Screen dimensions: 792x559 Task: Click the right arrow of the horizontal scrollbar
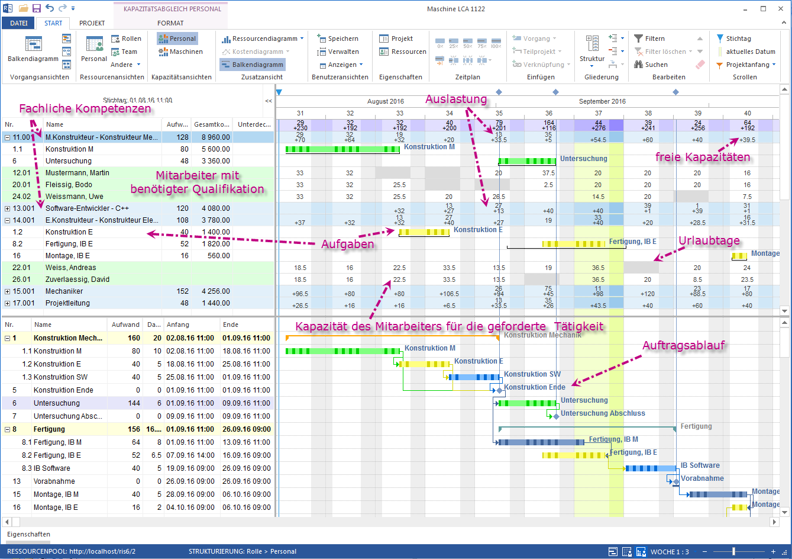pos(774,522)
